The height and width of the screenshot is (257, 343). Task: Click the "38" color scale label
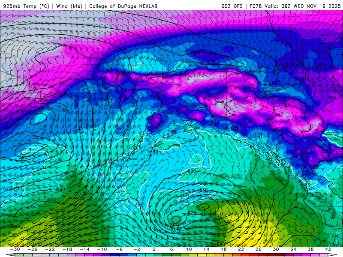point(310,249)
